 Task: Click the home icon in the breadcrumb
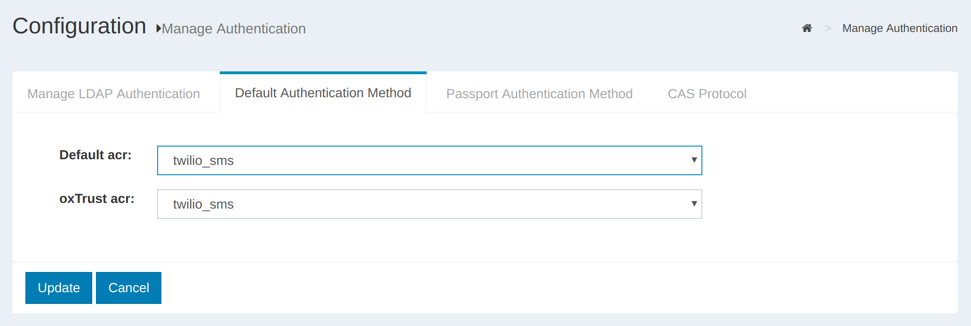point(807,28)
